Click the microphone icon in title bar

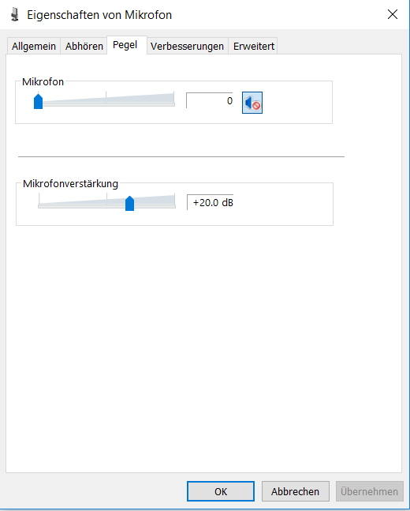tap(14, 15)
